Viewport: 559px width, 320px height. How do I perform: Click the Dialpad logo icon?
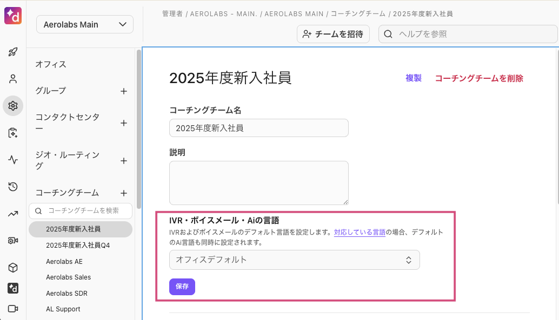pos(13,16)
